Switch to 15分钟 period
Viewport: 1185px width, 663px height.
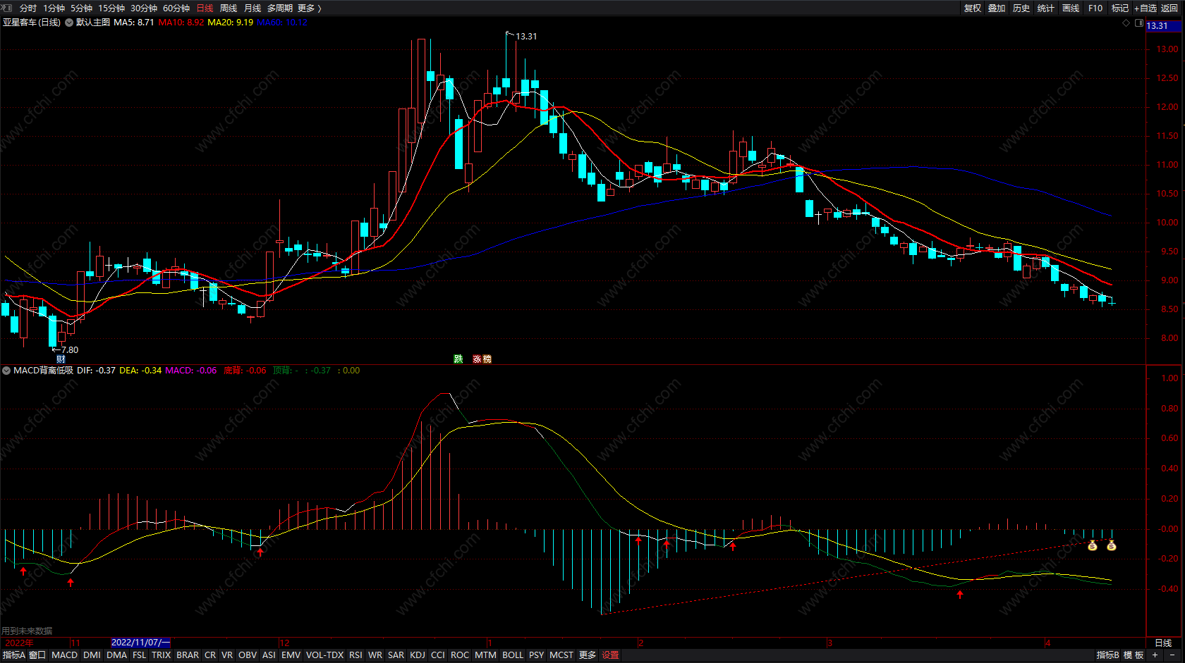(x=111, y=8)
